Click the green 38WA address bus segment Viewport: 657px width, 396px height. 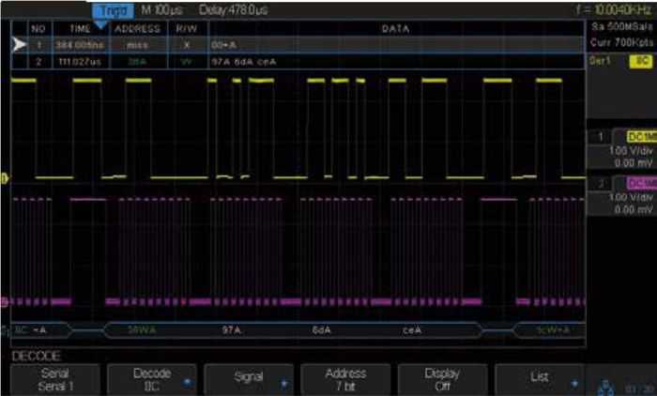point(142,330)
